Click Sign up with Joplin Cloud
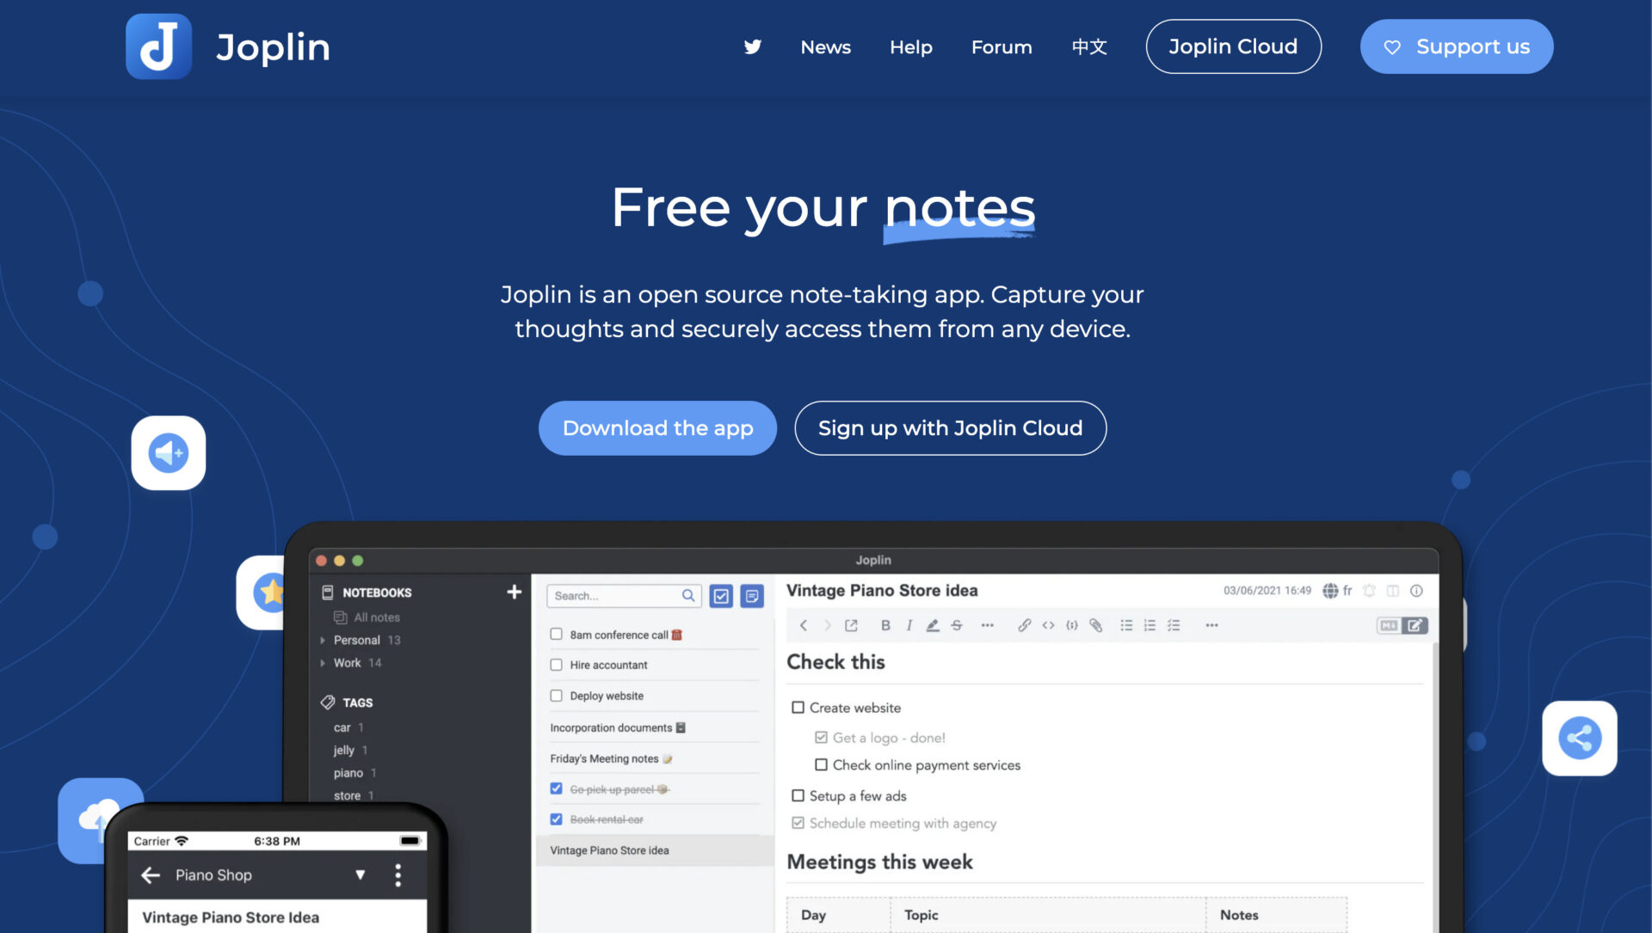This screenshot has height=933, width=1652. (x=950, y=428)
